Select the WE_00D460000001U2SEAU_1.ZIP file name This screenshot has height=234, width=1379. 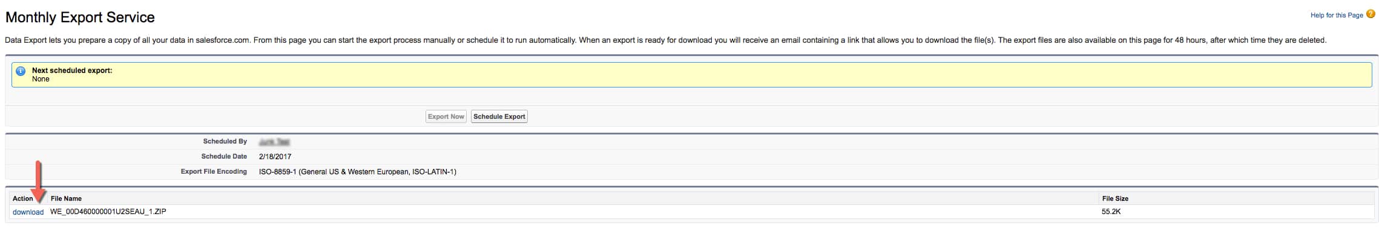coord(108,212)
